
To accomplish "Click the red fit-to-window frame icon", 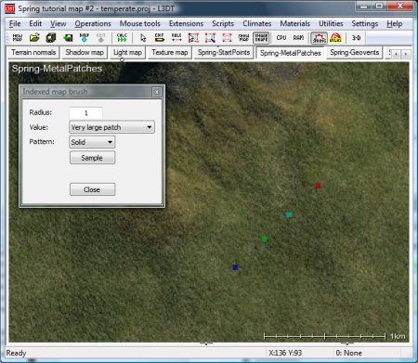I will click(227, 38).
